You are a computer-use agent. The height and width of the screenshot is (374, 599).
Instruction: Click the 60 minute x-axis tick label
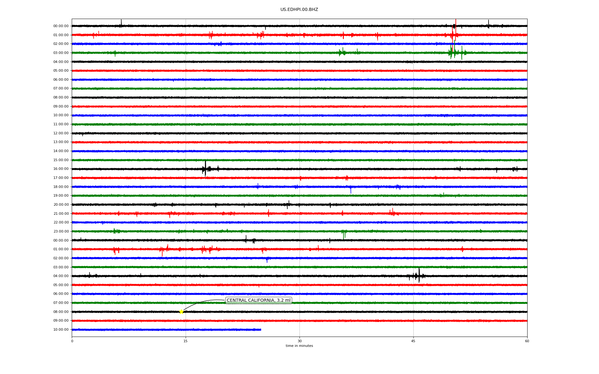pyautogui.click(x=527, y=341)
